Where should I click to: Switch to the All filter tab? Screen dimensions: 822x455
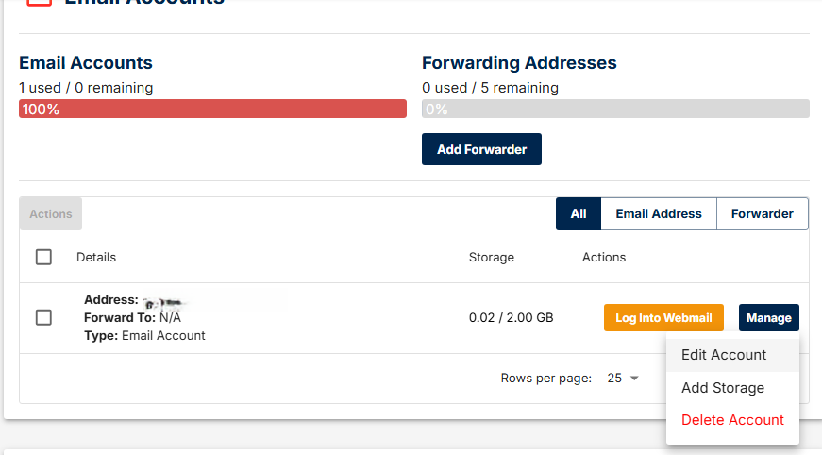point(579,213)
